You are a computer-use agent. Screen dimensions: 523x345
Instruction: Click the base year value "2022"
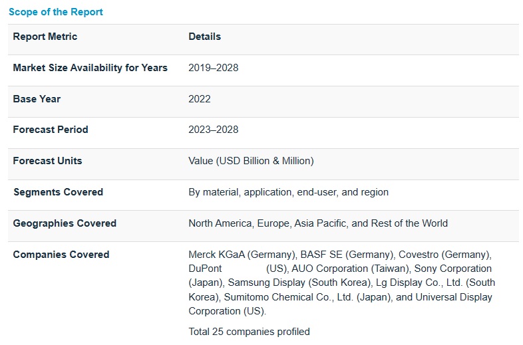coord(200,99)
